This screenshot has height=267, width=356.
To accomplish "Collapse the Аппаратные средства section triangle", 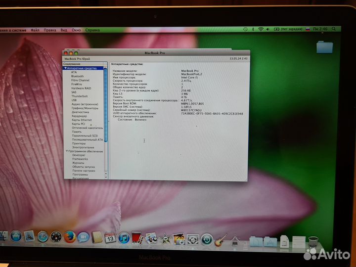I will pos(65,68).
